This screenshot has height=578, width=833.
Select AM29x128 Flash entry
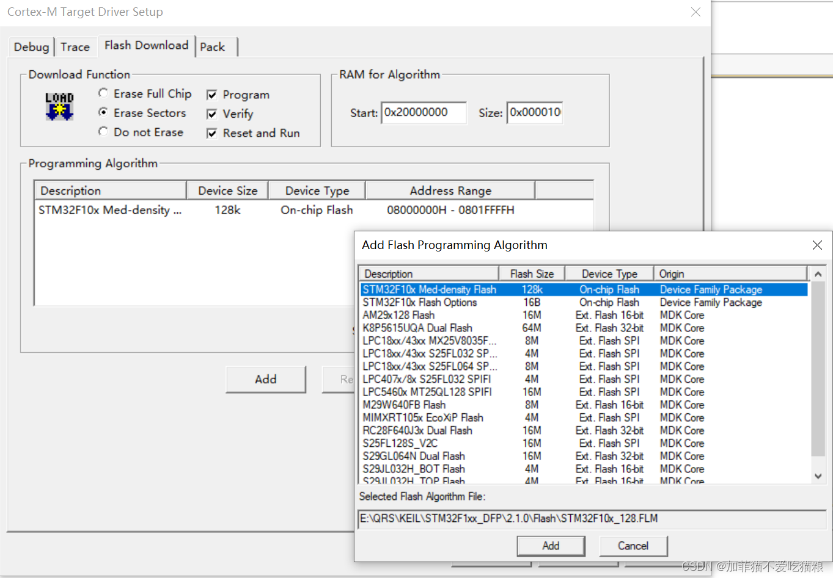584,315
